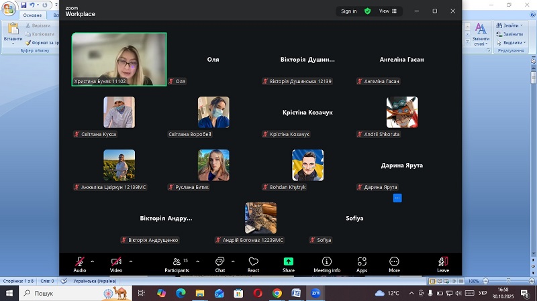537x301 pixels.
Task: Open the Chat panel
Action: pos(219,264)
